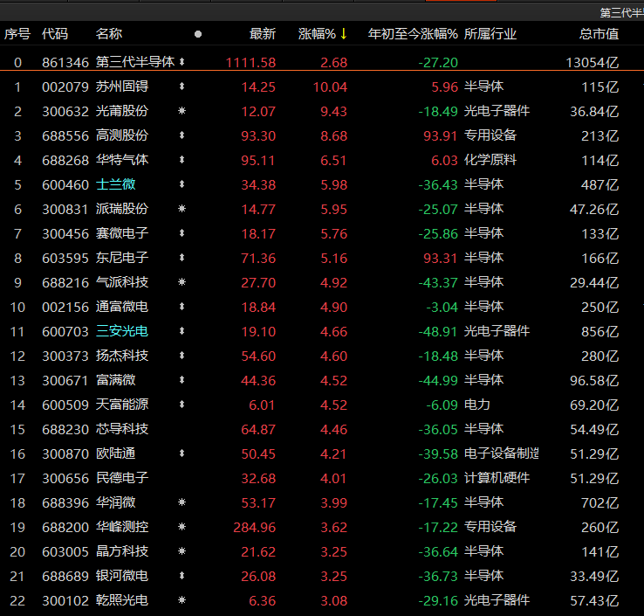Click the star marker beside 华润微
The height and width of the screenshot is (616, 644).
click(x=182, y=502)
